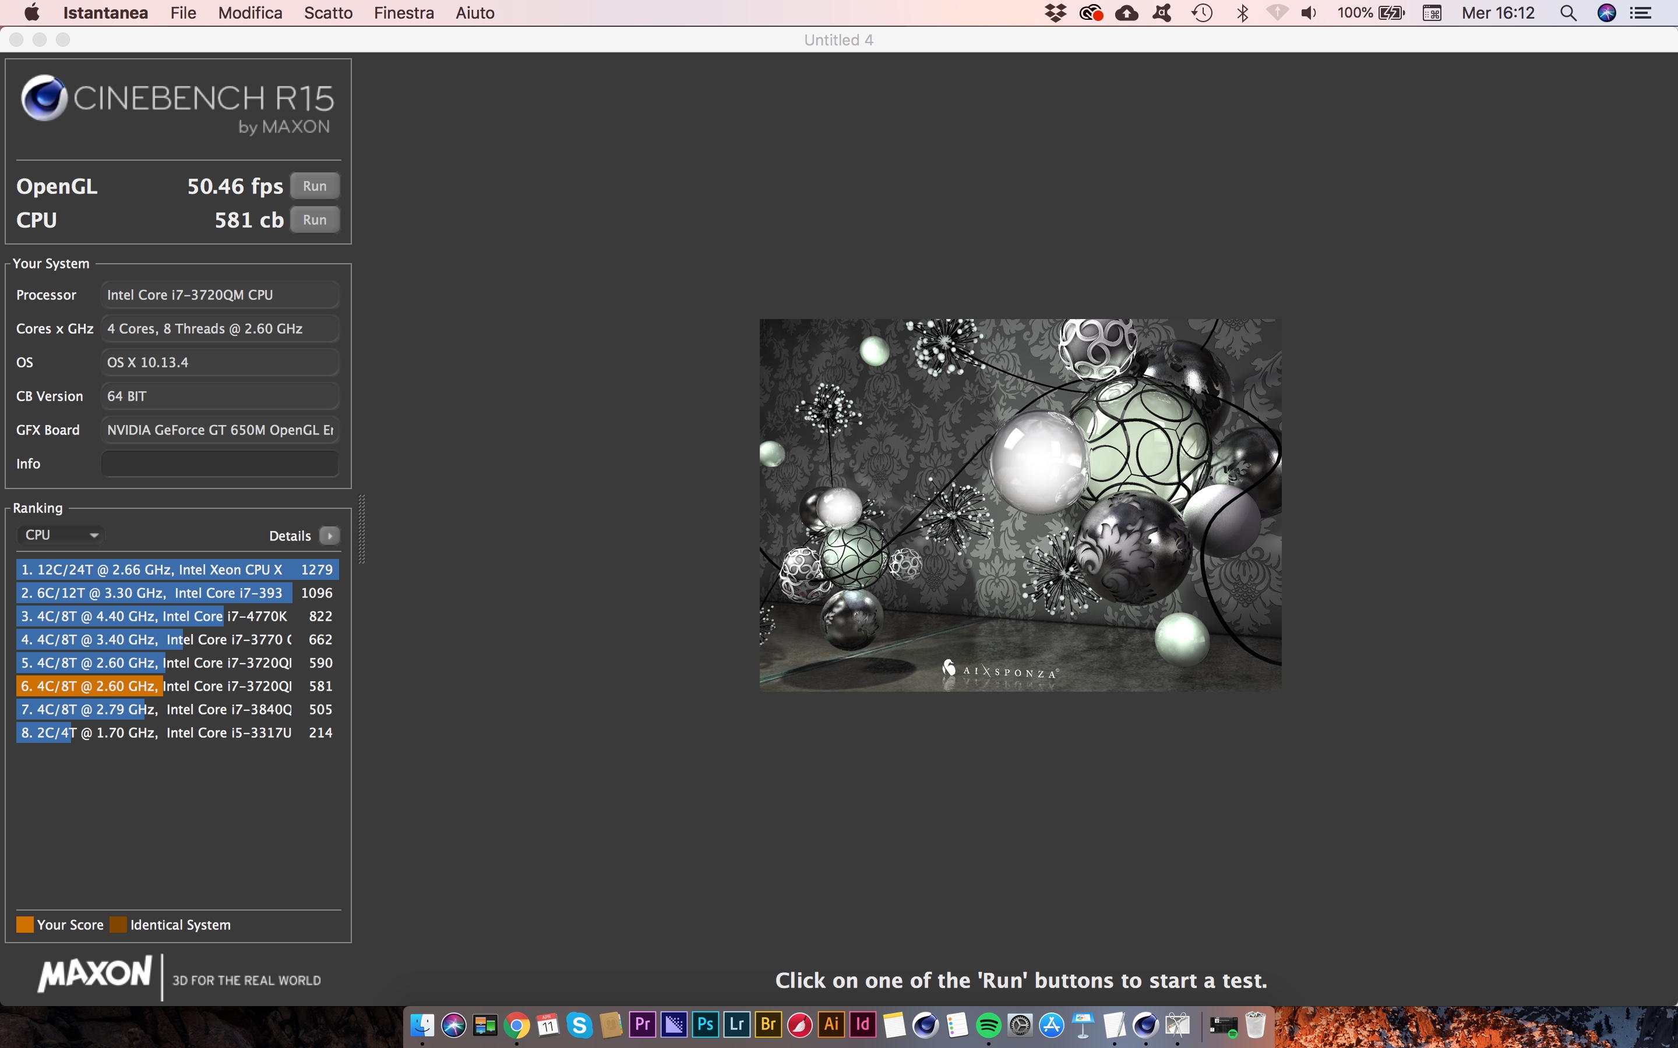
Task: Open the CPU ranking type dropdown
Action: pos(61,534)
